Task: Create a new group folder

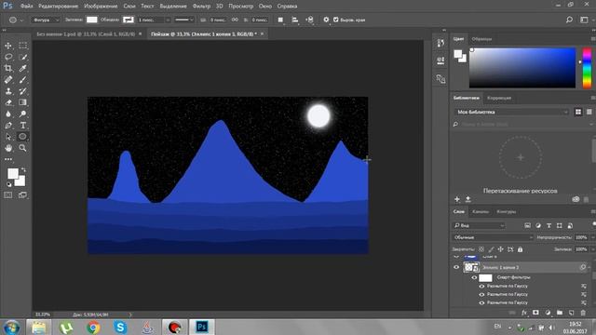Action: 560,313
